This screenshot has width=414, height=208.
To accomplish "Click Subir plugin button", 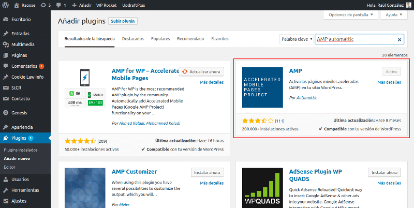I will [123, 21].
